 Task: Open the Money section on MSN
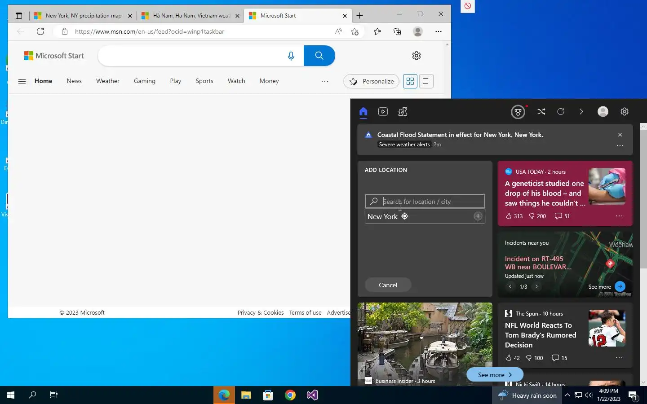269,81
